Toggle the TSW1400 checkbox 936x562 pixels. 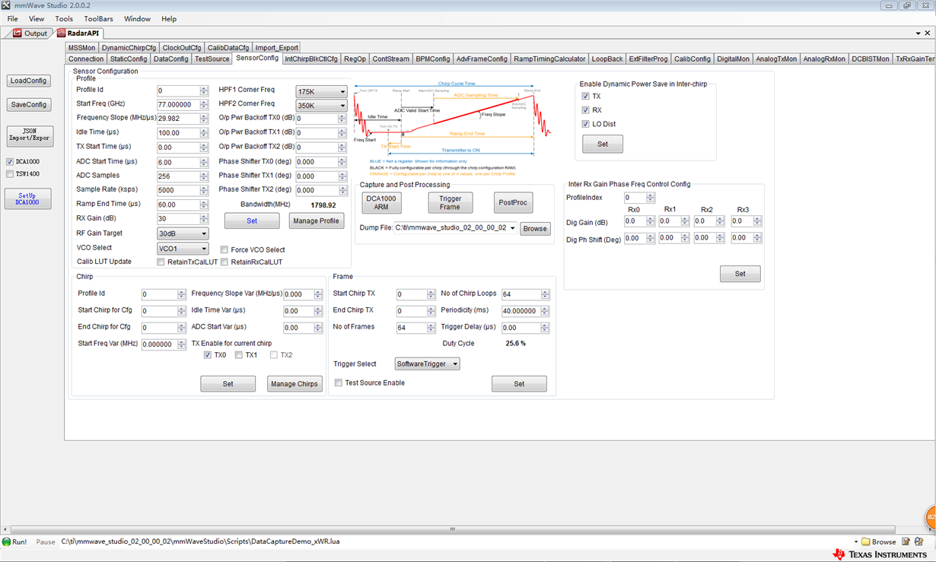pyautogui.click(x=10, y=173)
